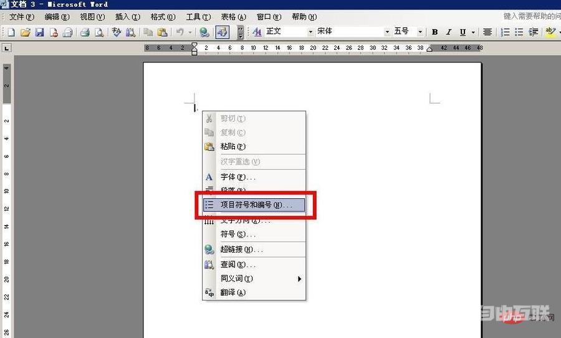The height and width of the screenshot is (338, 561).
Task: Save the document using the floppy disk icon
Action: (x=39, y=32)
